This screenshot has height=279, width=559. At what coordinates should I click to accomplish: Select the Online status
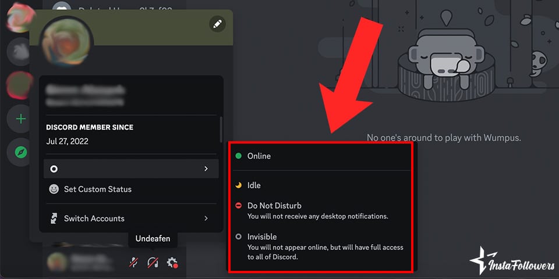[x=321, y=156]
